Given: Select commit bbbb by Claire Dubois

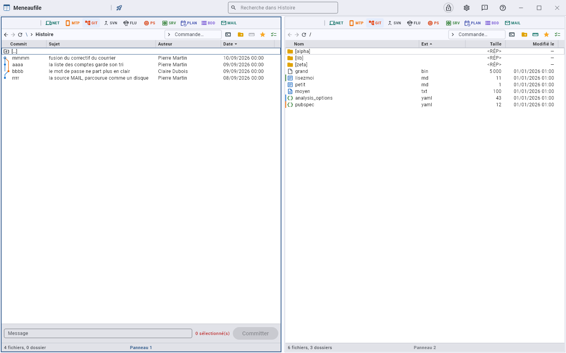Looking at the screenshot, I should pyautogui.click(x=141, y=71).
